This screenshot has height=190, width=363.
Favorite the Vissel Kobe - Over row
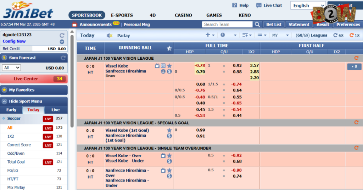pyautogui.click(x=169, y=156)
